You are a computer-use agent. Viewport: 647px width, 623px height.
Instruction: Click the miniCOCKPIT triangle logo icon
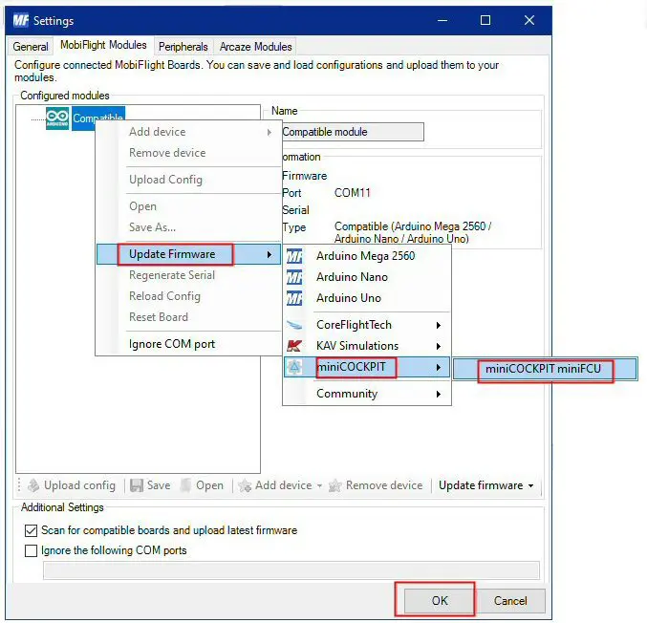tap(294, 367)
